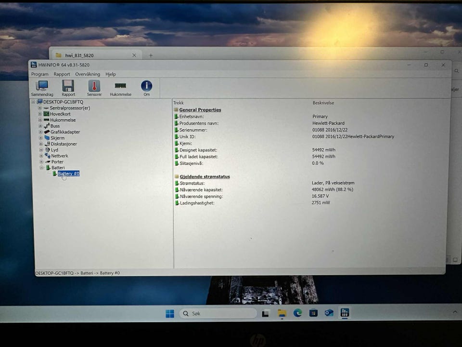Expand the Sentralprosessor(er) node
462x347 pixels.
40,108
